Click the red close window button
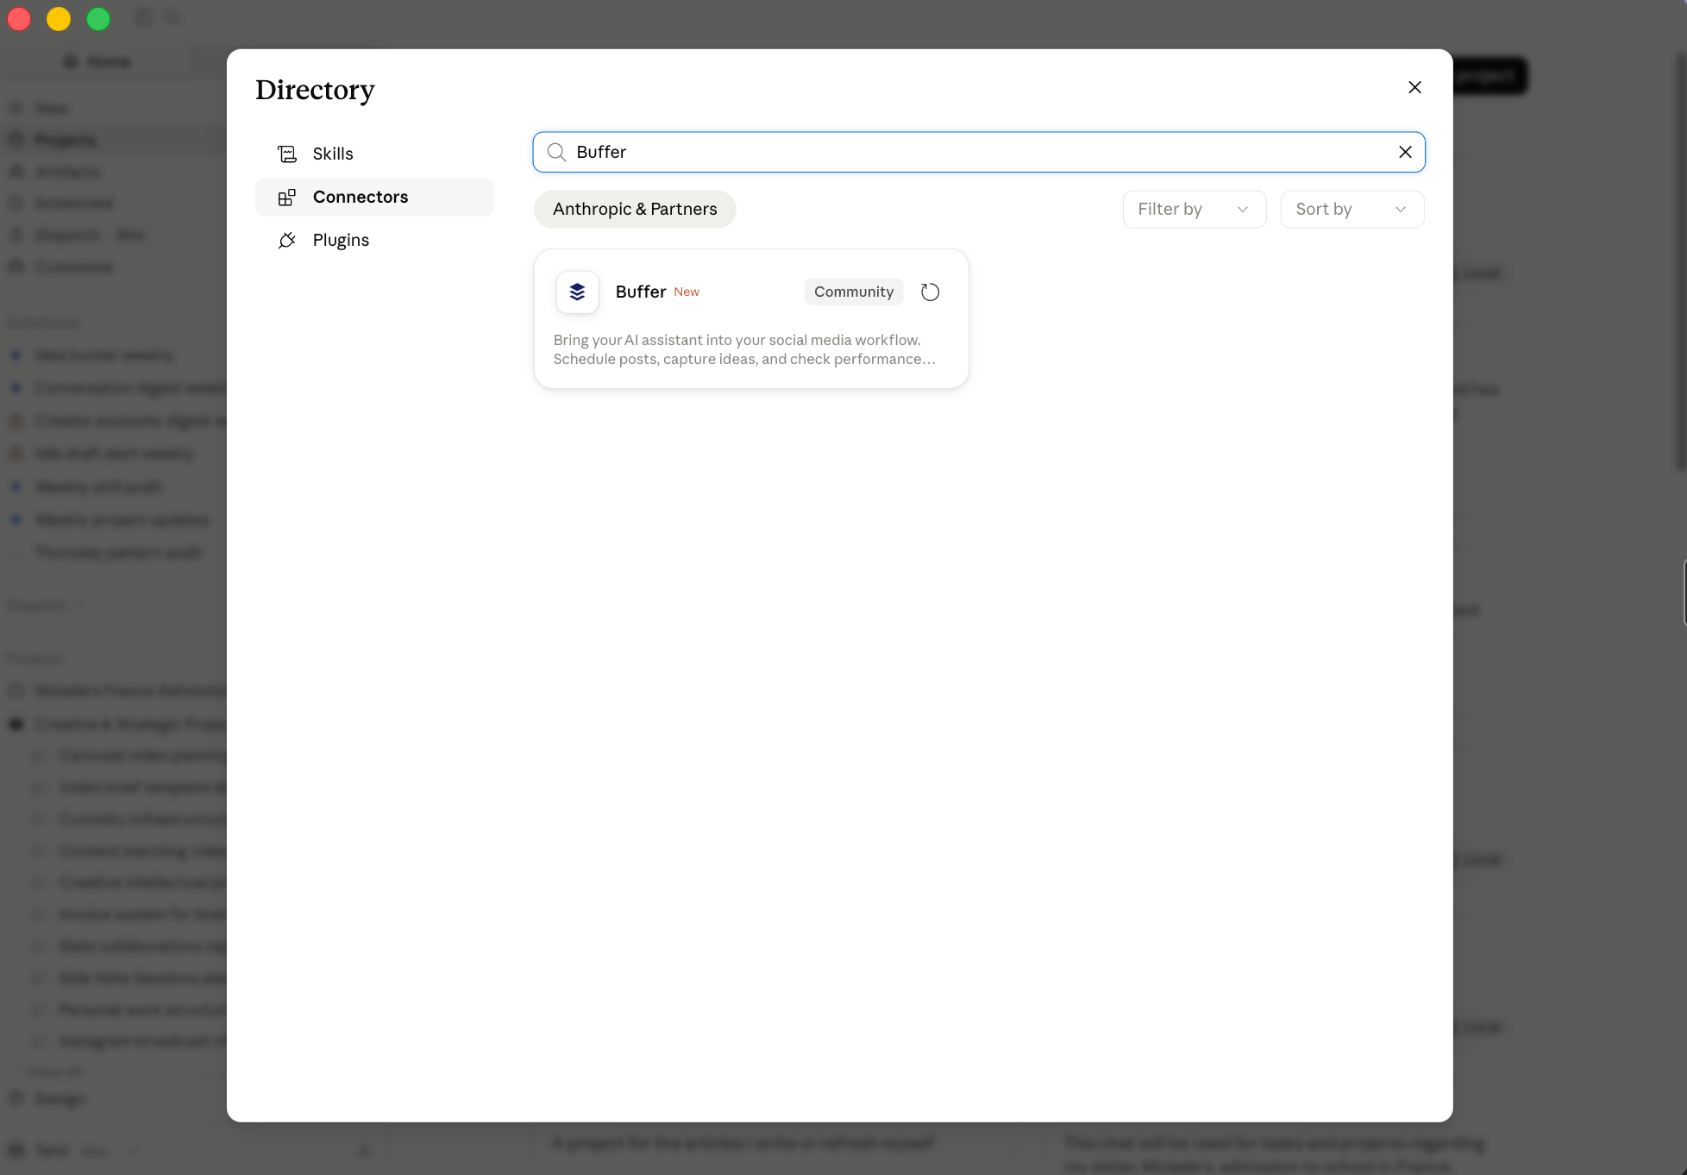 pyautogui.click(x=19, y=19)
